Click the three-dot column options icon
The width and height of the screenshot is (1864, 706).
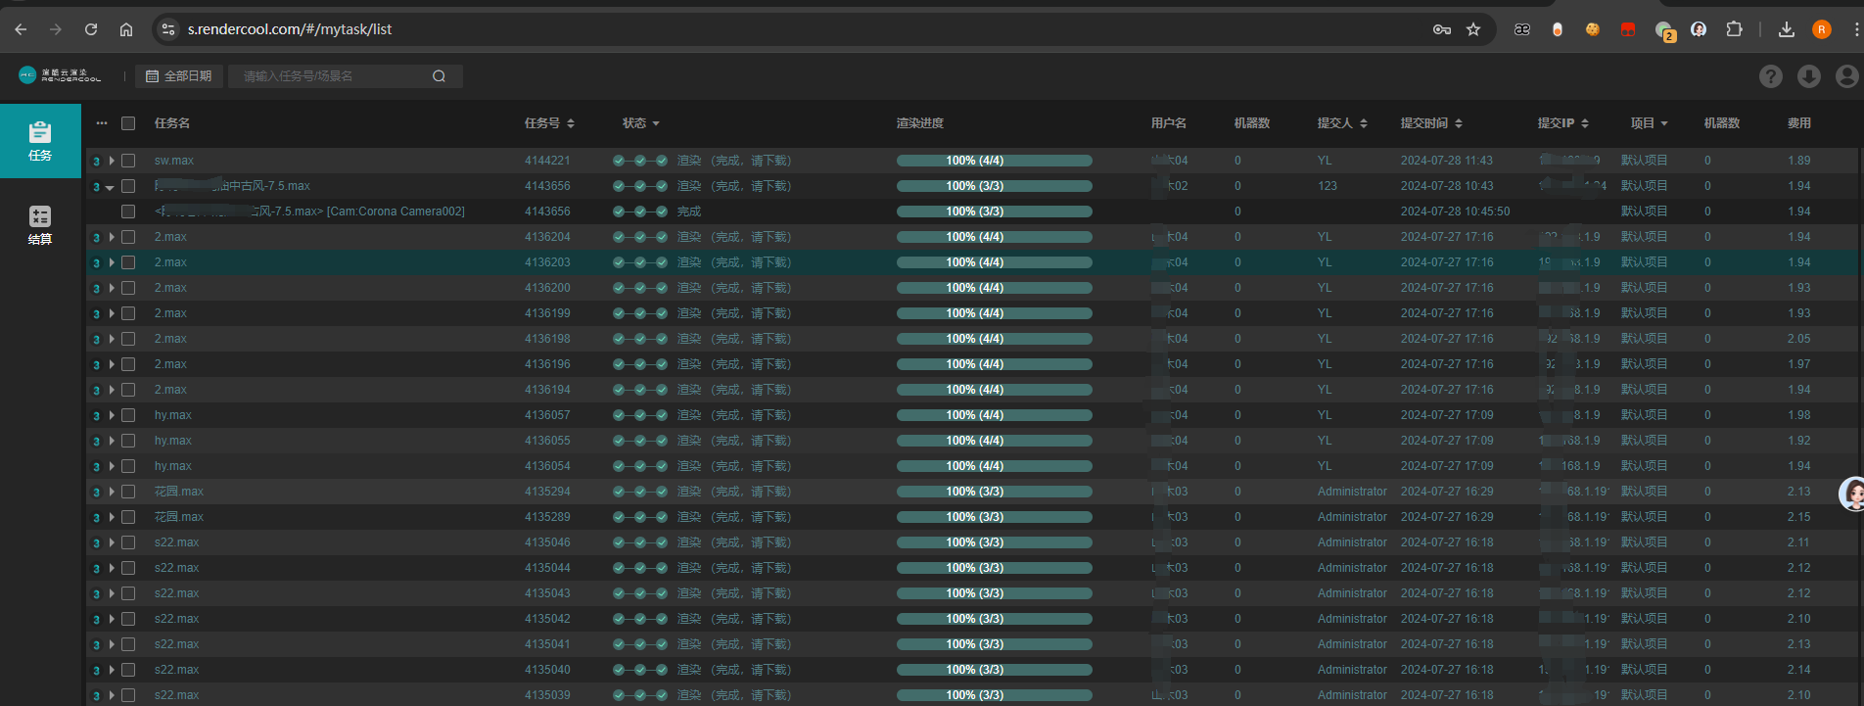click(x=102, y=123)
